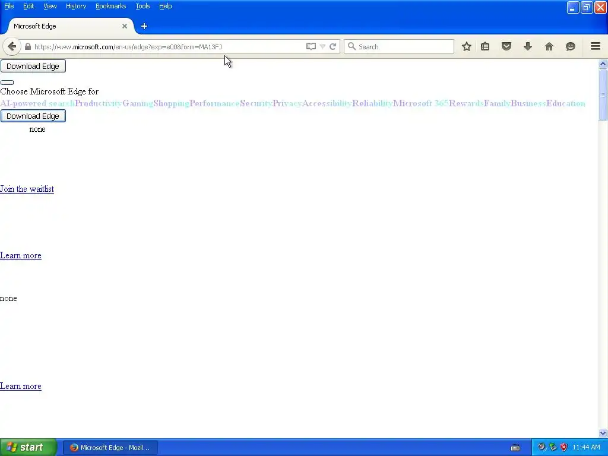608x456 pixels.
Task: Select the Gaming link
Action: 138,103
